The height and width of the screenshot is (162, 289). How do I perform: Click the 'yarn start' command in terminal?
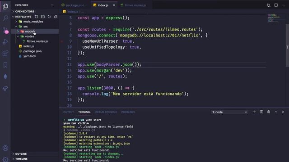coord(93,120)
